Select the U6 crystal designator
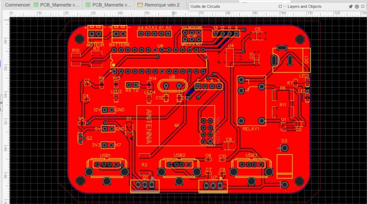 pos(172,77)
